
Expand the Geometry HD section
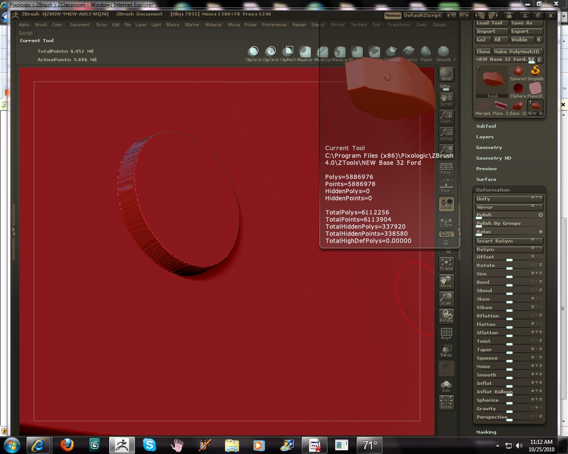[x=493, y=158]
